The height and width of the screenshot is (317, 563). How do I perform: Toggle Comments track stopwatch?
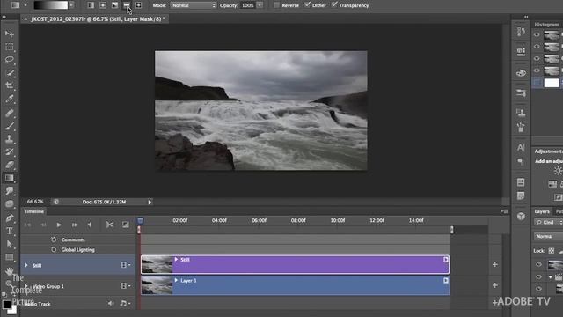tap(54, 240)
